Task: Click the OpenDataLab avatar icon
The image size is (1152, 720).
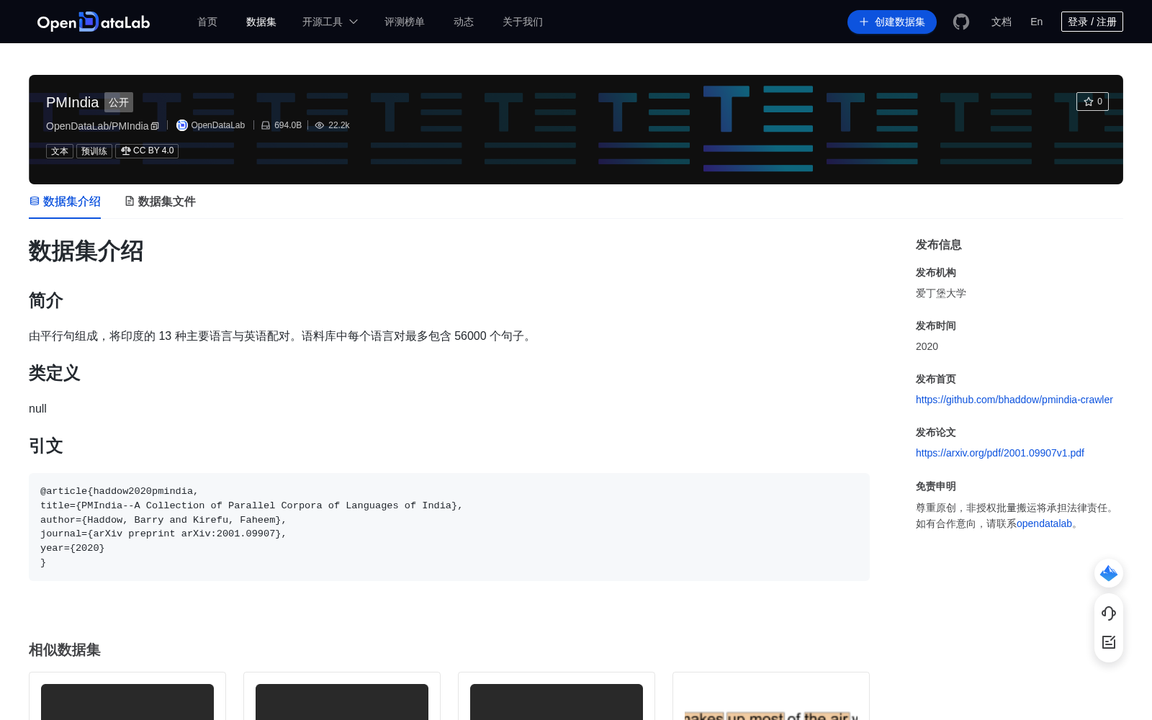Action: (x=182, y=125)
